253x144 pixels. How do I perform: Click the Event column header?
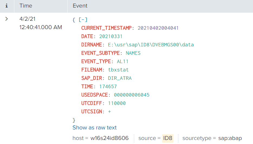pos(80,6)
